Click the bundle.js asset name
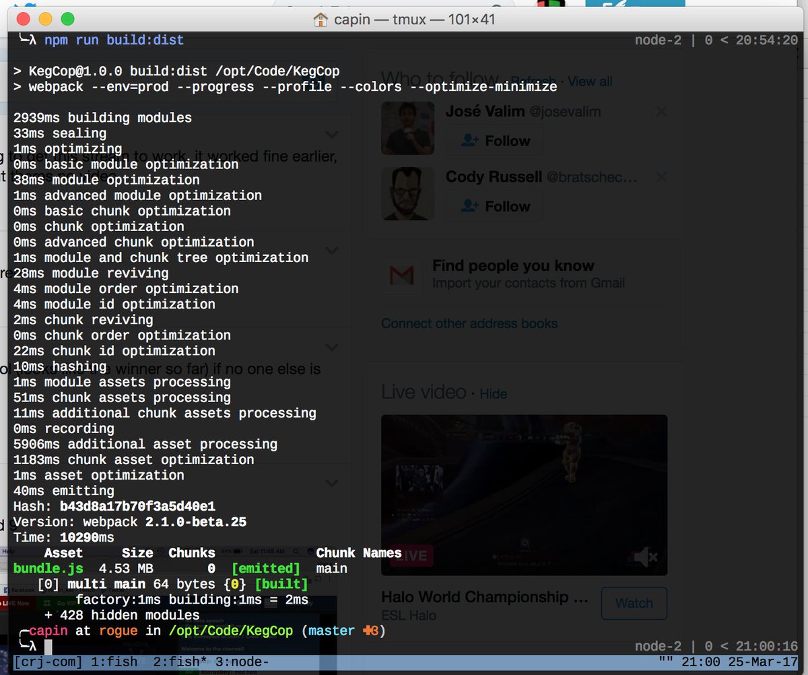 pos(48,568)
